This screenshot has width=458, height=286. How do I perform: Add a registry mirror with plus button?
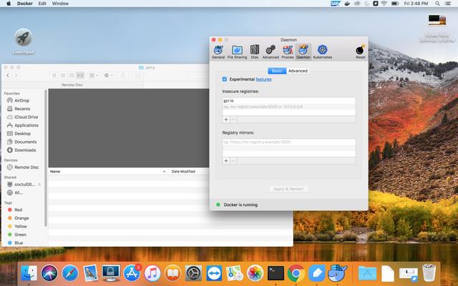pyautogui.click(x=226, y=160)
